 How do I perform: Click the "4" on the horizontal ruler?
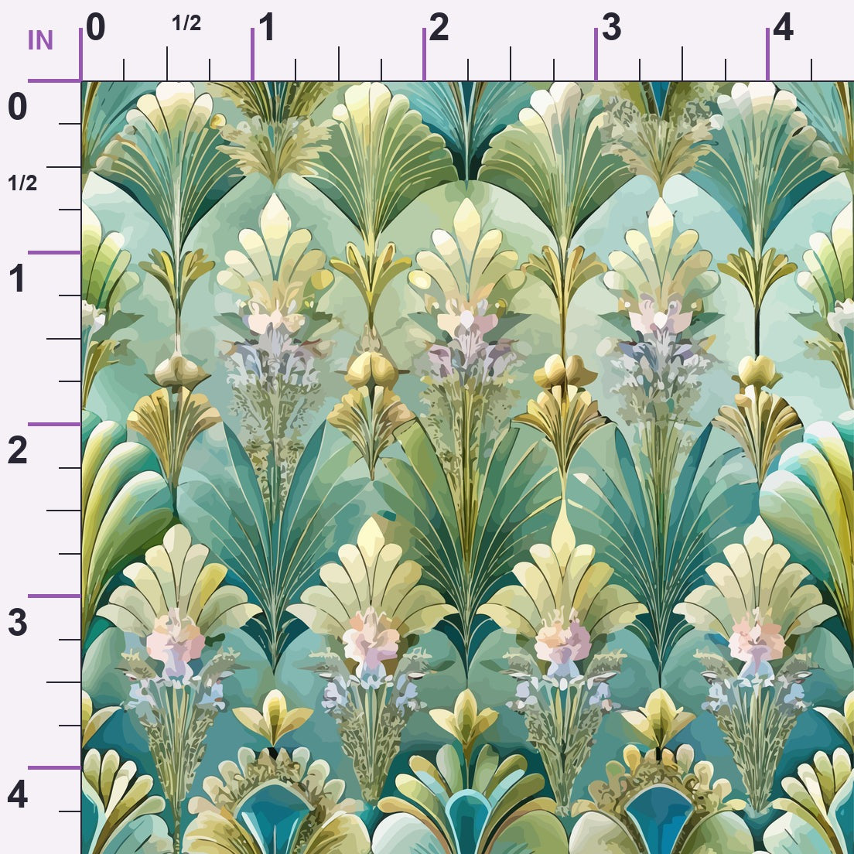pos(783,27)
